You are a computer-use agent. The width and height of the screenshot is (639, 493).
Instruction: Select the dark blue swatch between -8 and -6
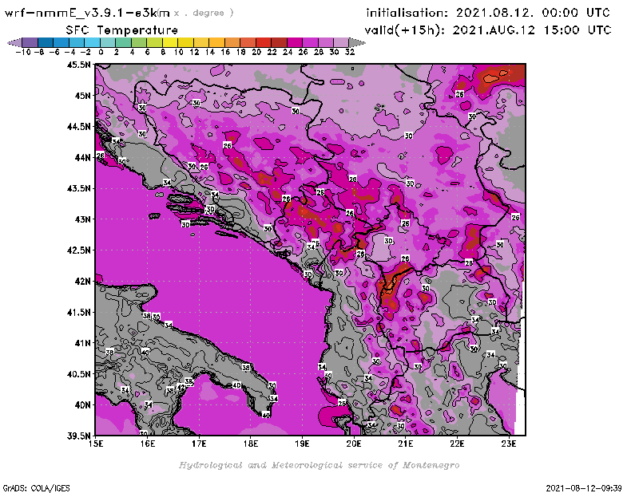46,42
